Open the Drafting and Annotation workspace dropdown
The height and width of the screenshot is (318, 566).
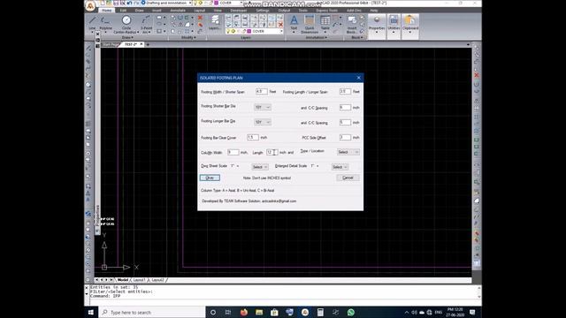(x=166, y=3)
